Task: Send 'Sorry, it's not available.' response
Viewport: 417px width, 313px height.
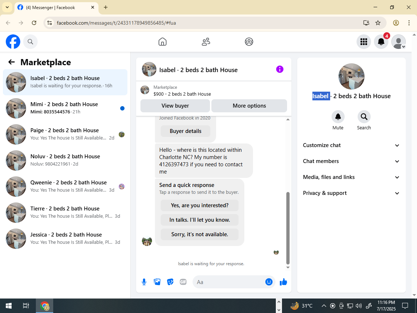Action: tap(200, 234)
